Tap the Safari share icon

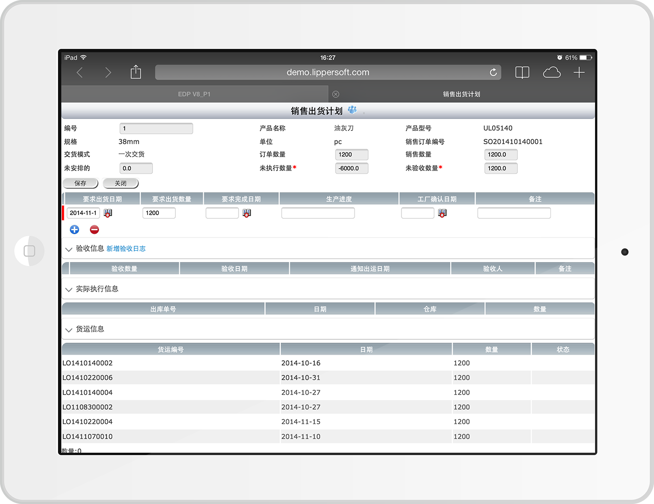pos(136,72)
